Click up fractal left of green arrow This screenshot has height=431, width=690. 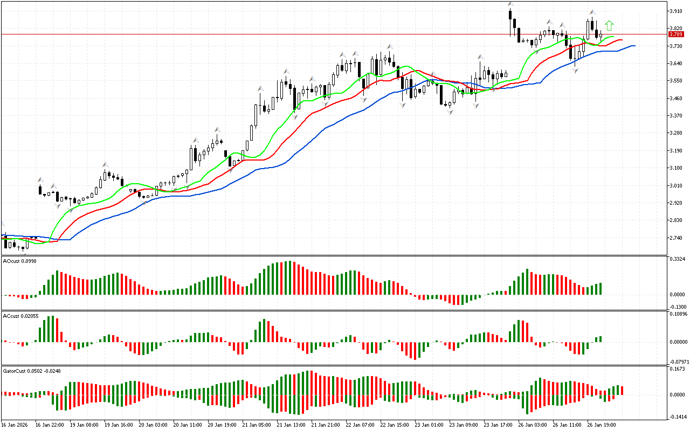[x=592, y=12]
